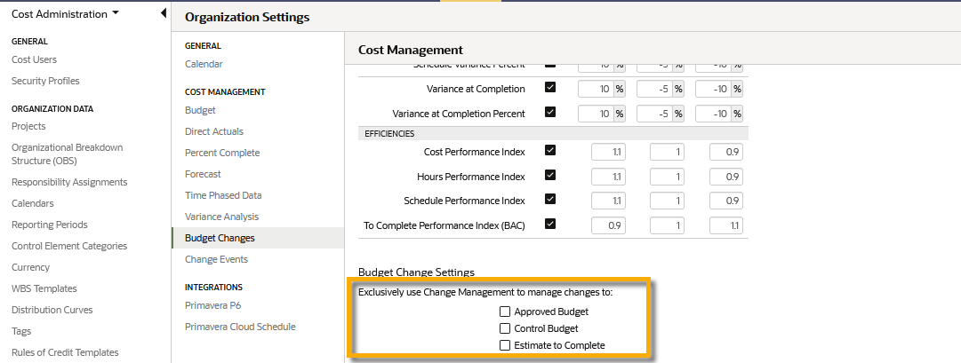Image resolution: width=961 pixels, height=363 pixels.
Task: Navigate to Security Profiles
Action: [45, 81]
